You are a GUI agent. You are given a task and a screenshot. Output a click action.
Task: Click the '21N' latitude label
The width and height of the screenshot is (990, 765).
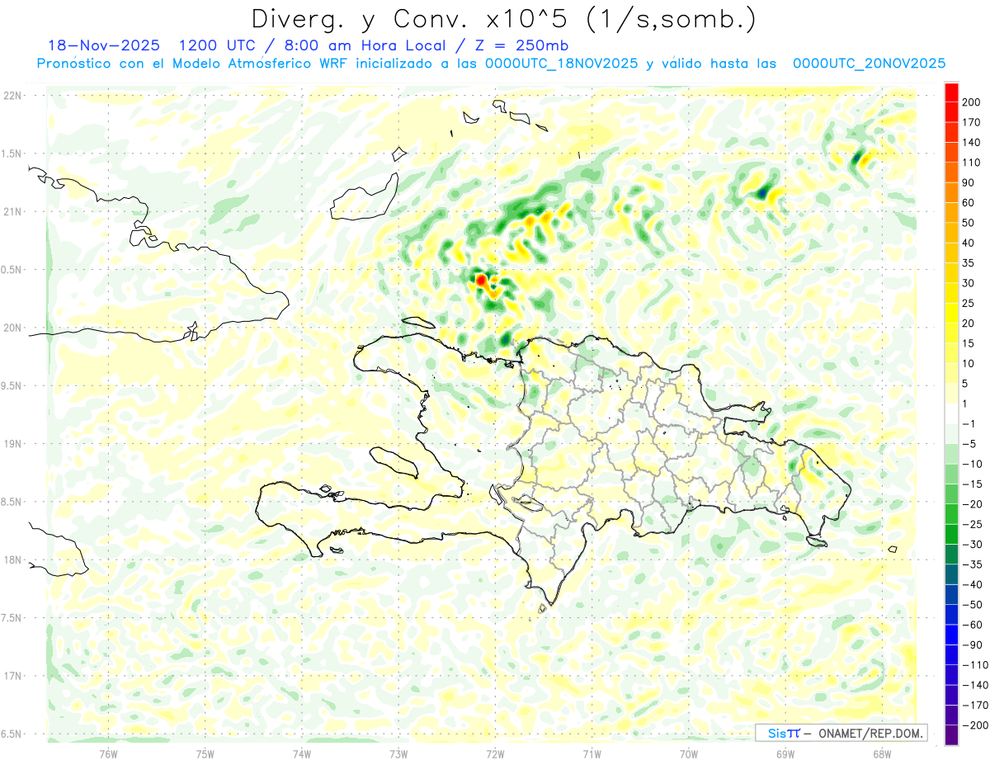[x=12, y=212]
